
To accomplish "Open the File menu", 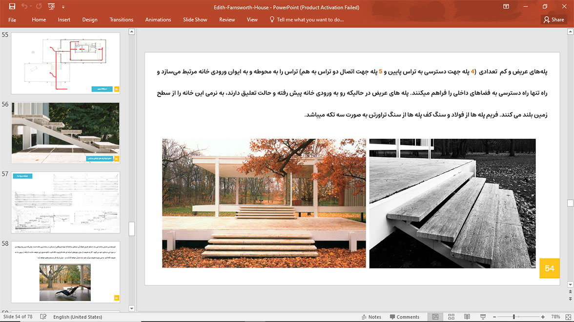I will (x=12, y=20).
